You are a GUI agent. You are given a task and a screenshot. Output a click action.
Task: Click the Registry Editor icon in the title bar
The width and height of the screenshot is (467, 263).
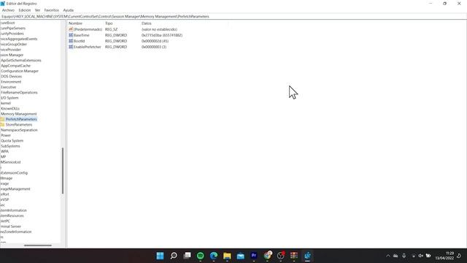(x=3, y=4)
